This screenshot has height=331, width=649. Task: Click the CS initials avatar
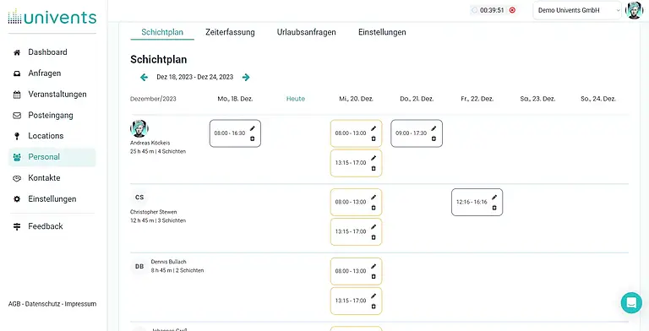click(139, 198)
